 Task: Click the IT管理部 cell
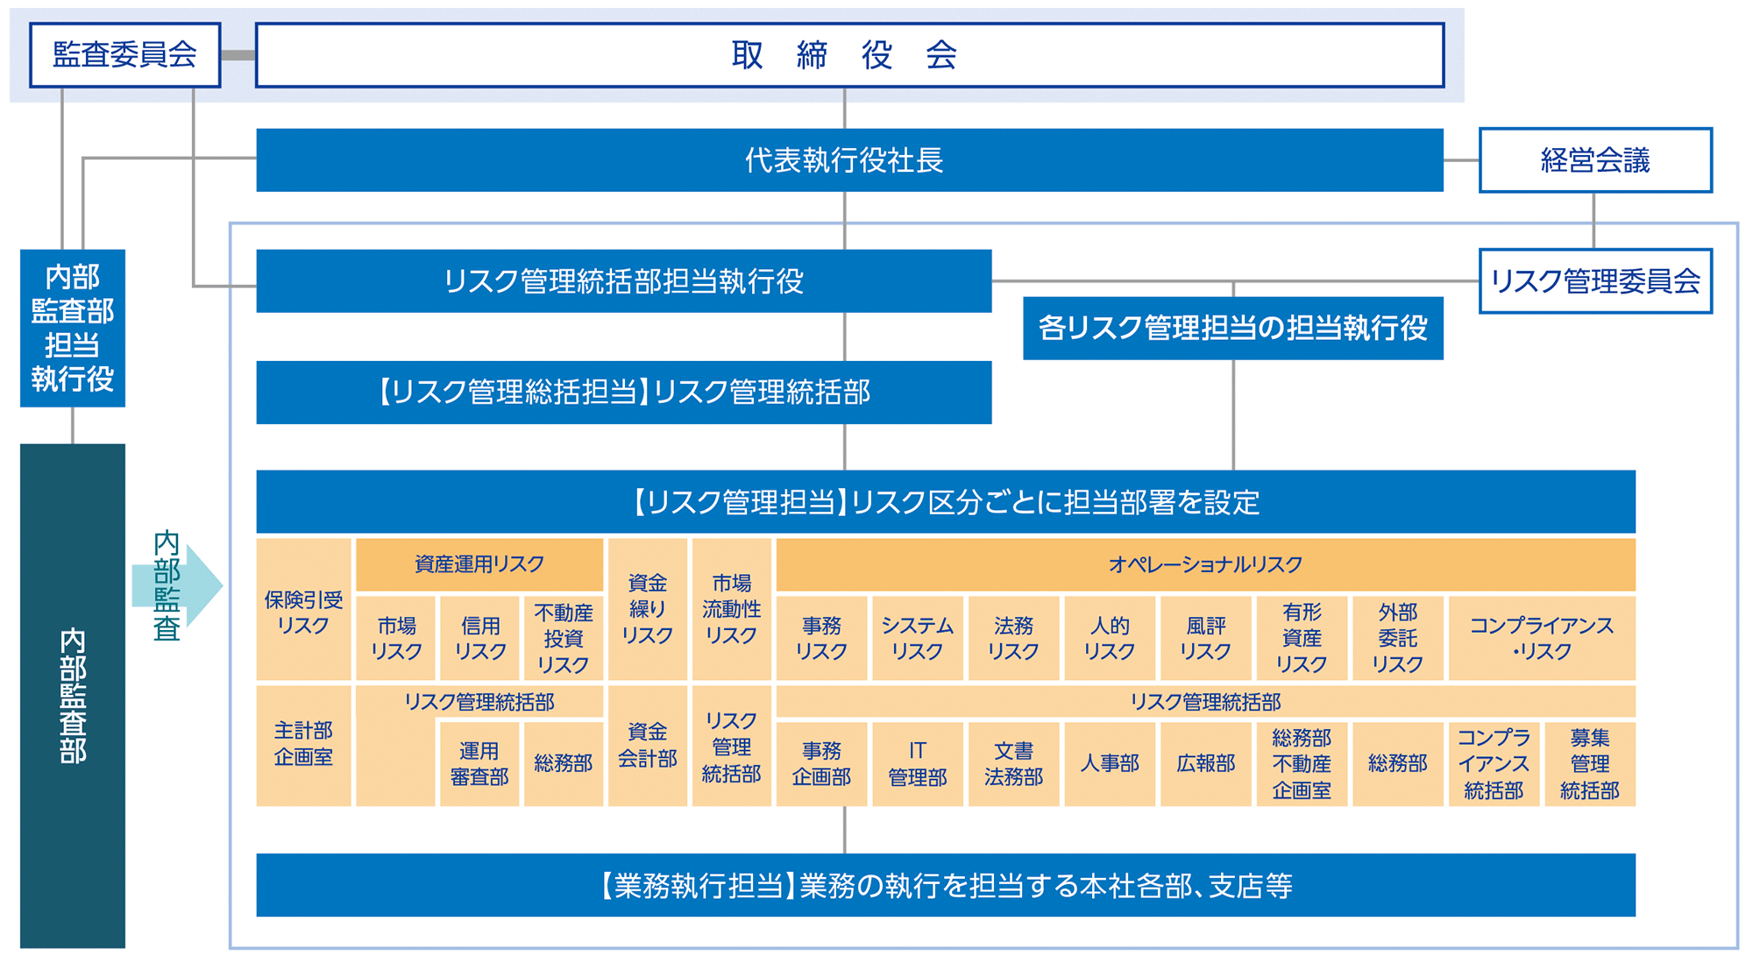[917, 763]
